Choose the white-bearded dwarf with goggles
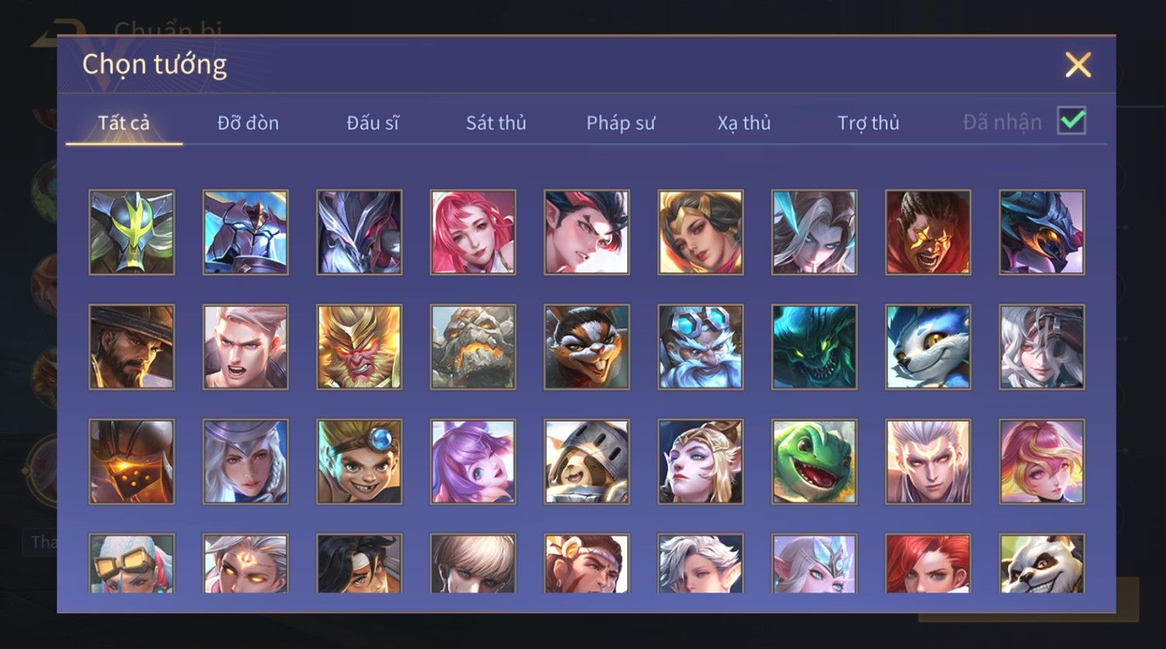Image resolution: width=1166 pixels, height=649 pixels. pyautogui.click(x=700, y=347)
